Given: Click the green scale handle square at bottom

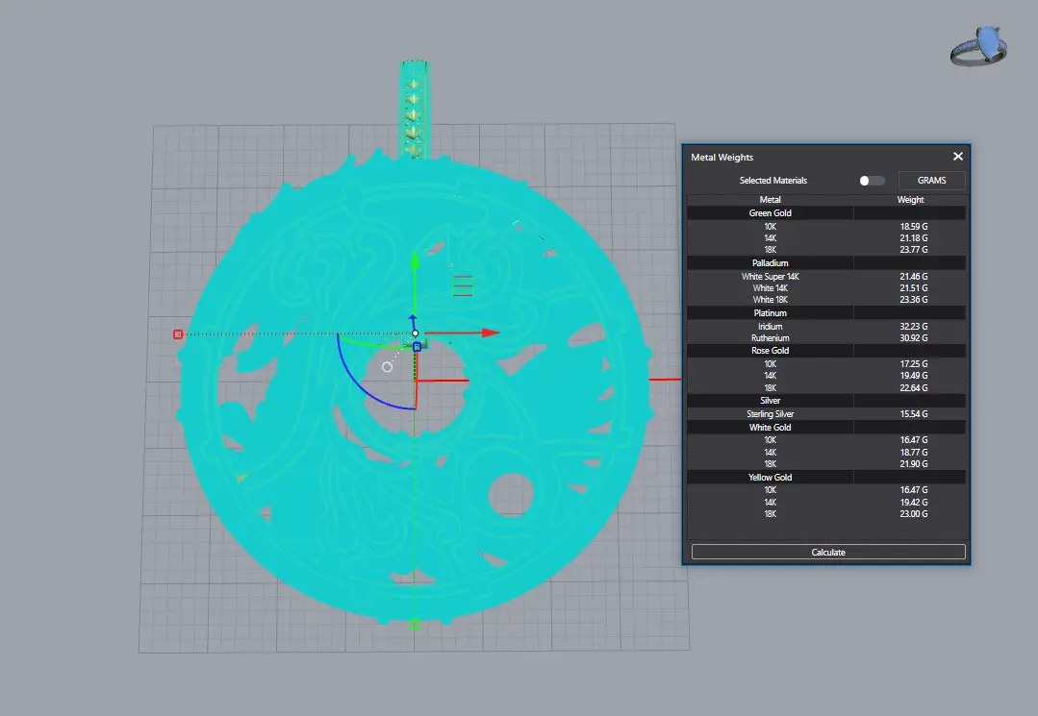Looking at the screenshot, I should (415, 624).
